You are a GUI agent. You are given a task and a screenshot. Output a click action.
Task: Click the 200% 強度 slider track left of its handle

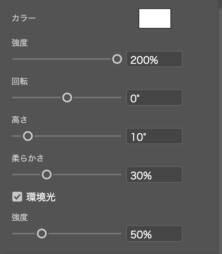point(61,59)
